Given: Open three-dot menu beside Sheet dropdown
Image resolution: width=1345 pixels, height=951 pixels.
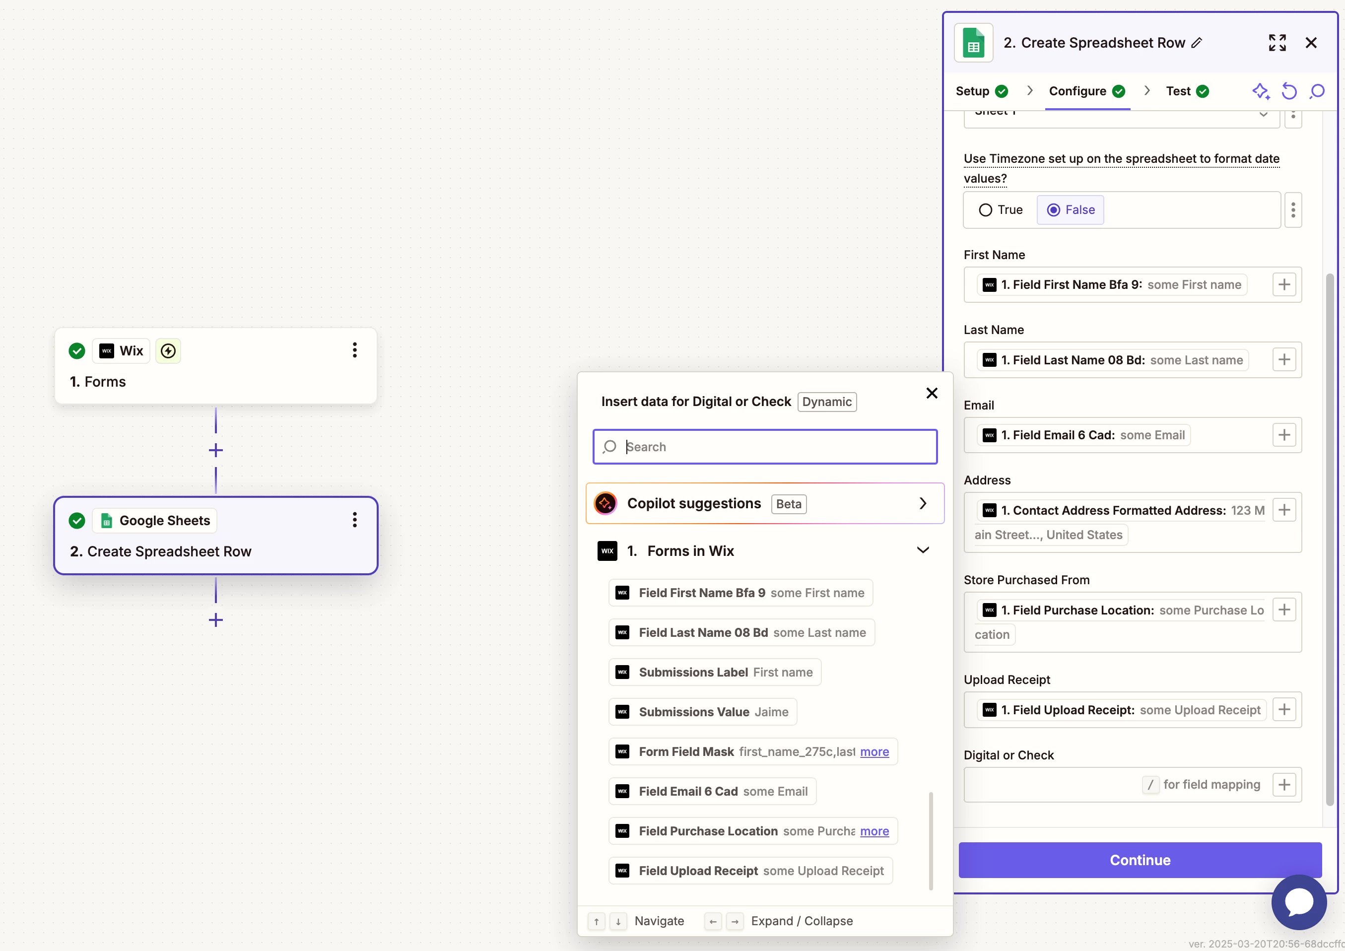Looking at the screenshot, I should 1293,116.
